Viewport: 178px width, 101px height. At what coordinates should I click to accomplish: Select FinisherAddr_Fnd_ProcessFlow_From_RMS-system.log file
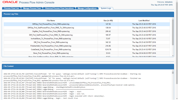(x=51, y=46)
